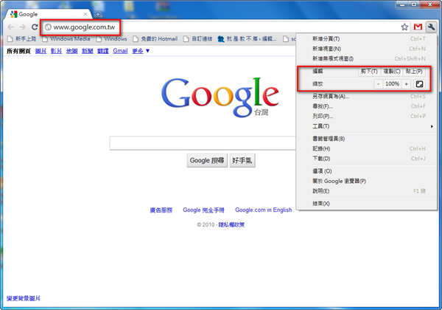This screenshot has width=442, height=310.
Task: Click the globe icon in the address bar
Action: (x=48, y=27)
